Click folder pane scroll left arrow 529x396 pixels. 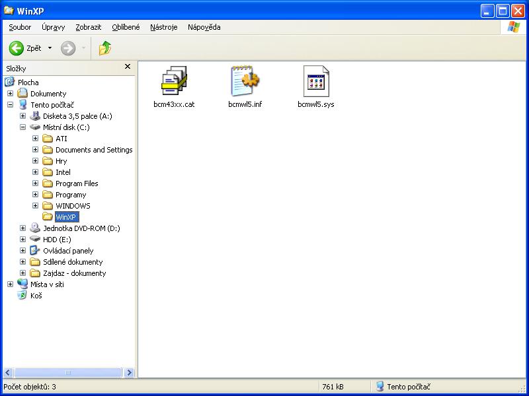click(x=8, y=372)
